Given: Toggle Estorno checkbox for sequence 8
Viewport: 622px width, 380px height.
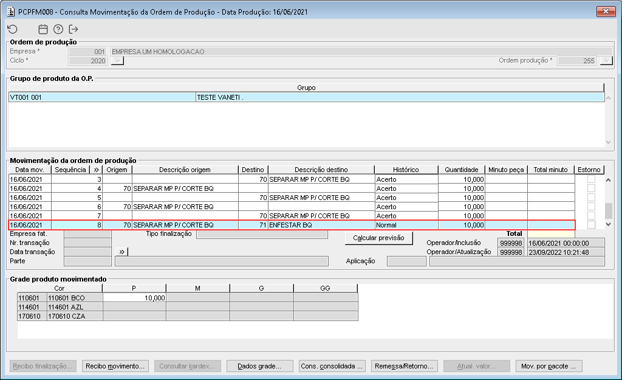Looking at the screenshot, I should pos(591,225).
